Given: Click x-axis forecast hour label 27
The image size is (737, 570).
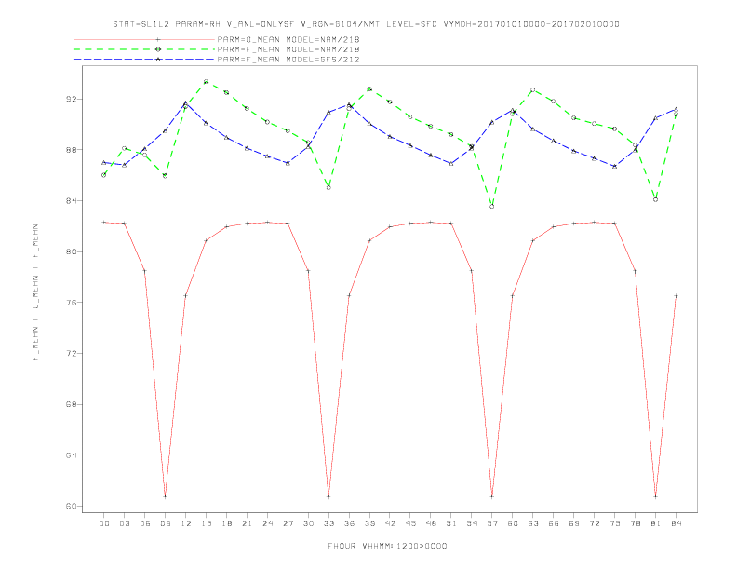Looking at the screenshot, I should pos(288,523).
